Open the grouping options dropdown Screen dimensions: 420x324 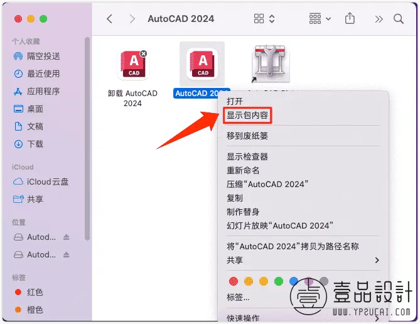(x=320, y=19)
